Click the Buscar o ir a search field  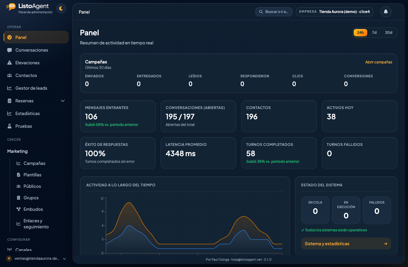[274, 12]
